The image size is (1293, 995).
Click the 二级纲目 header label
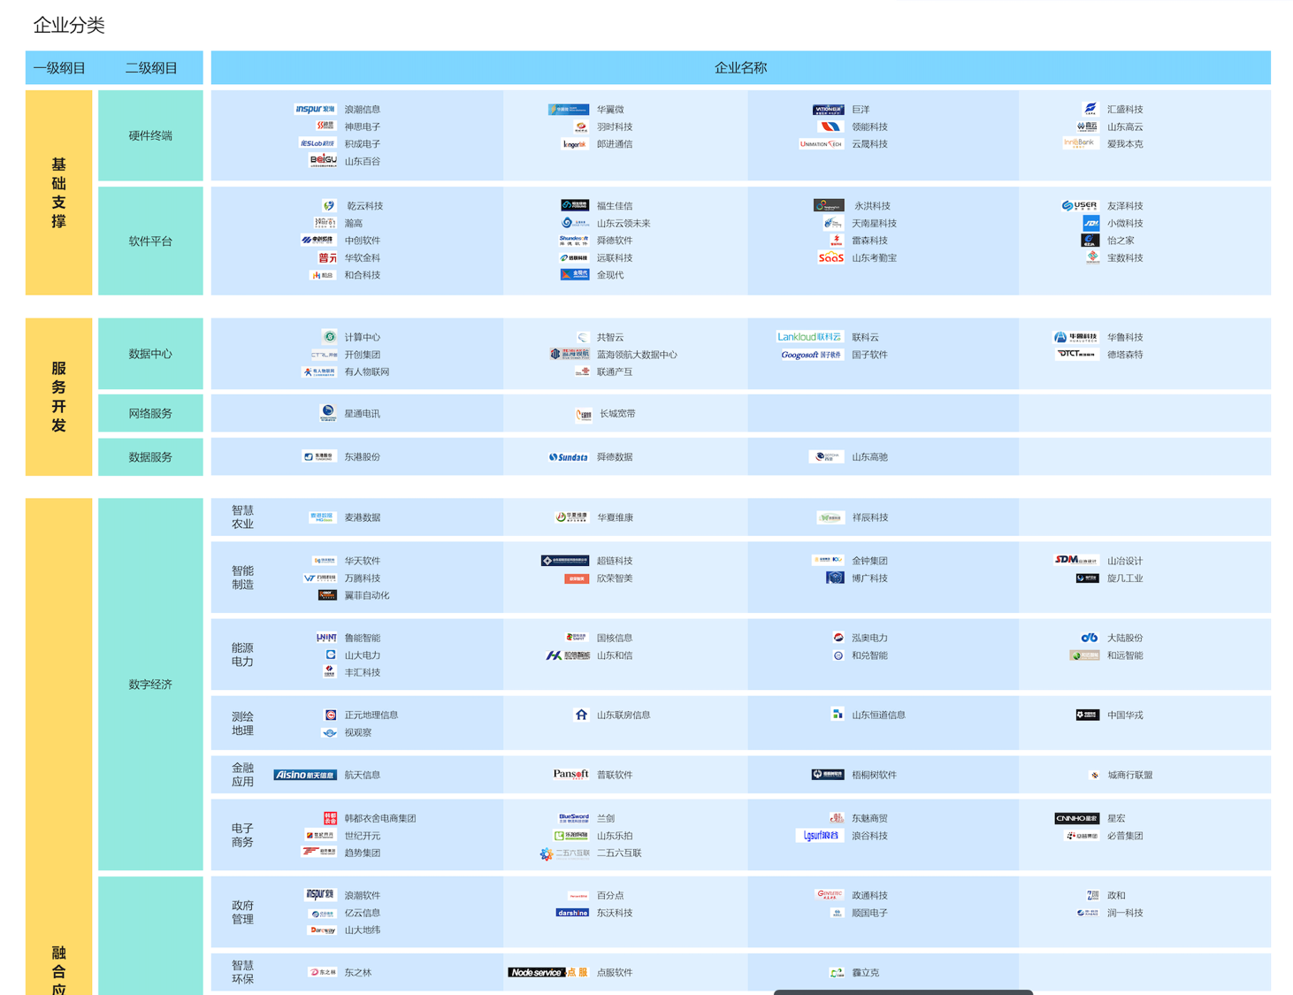(151, 68)
